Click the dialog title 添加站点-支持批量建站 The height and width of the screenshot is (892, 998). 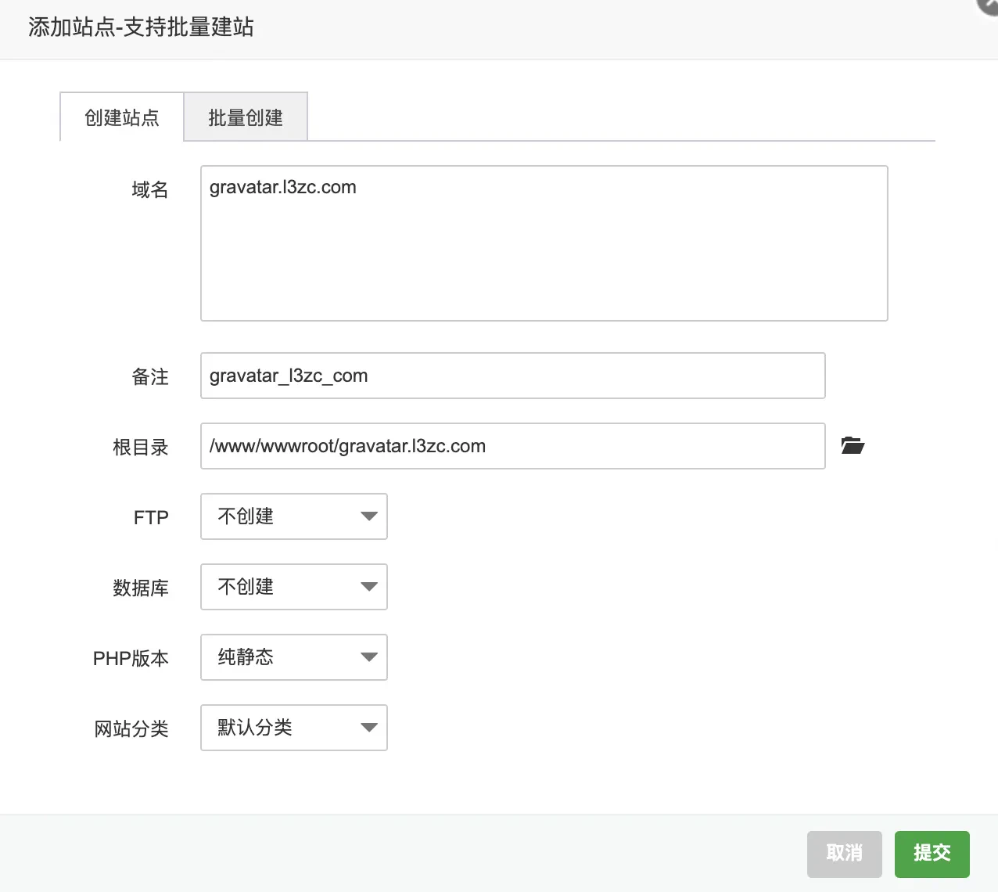[140, 27]
